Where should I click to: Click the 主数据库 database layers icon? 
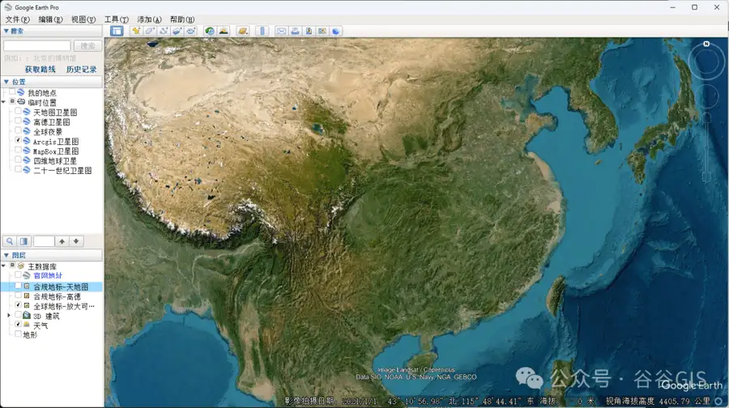[x=21, y=266]
